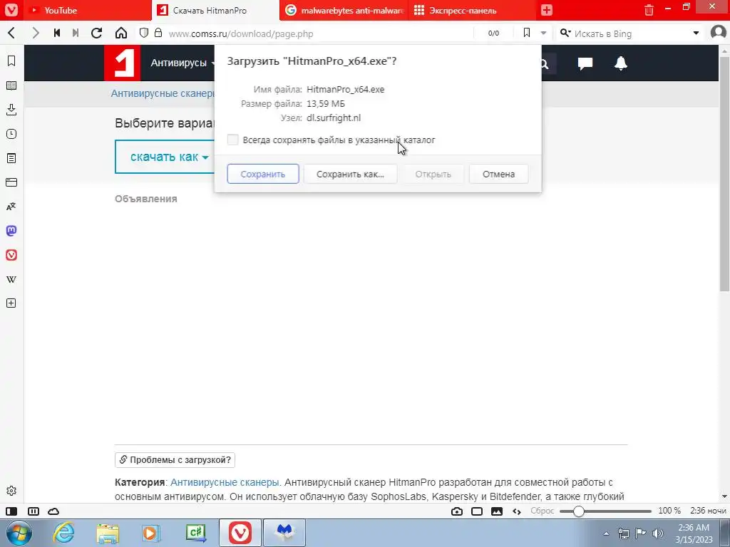The height and width of the screenshot is (547, 730).
Task: Open Windows Media Player from taskbar
Action: 151,533
